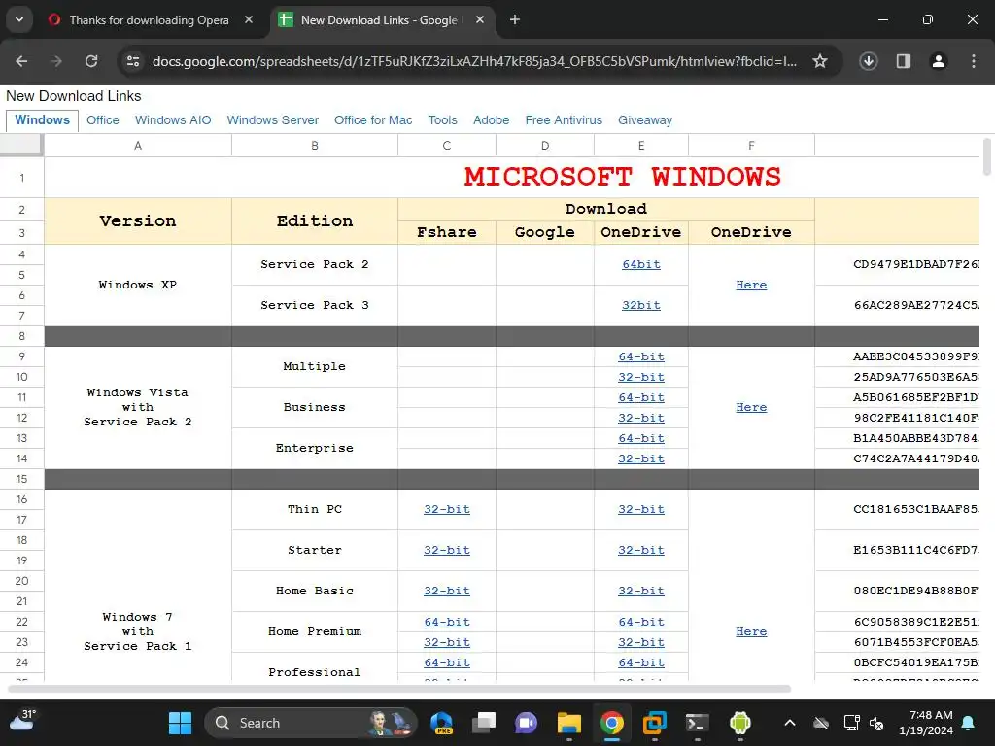Open Home Premium 64-bit Fshare link
The image size is (995, 746).
click(447, 622)
